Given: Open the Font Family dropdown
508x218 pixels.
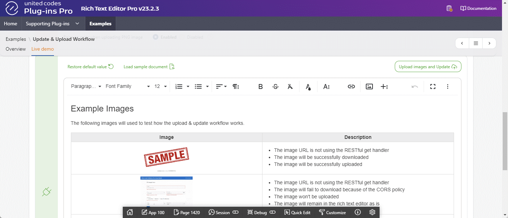Looking at the screenshot, I should 128,86.
